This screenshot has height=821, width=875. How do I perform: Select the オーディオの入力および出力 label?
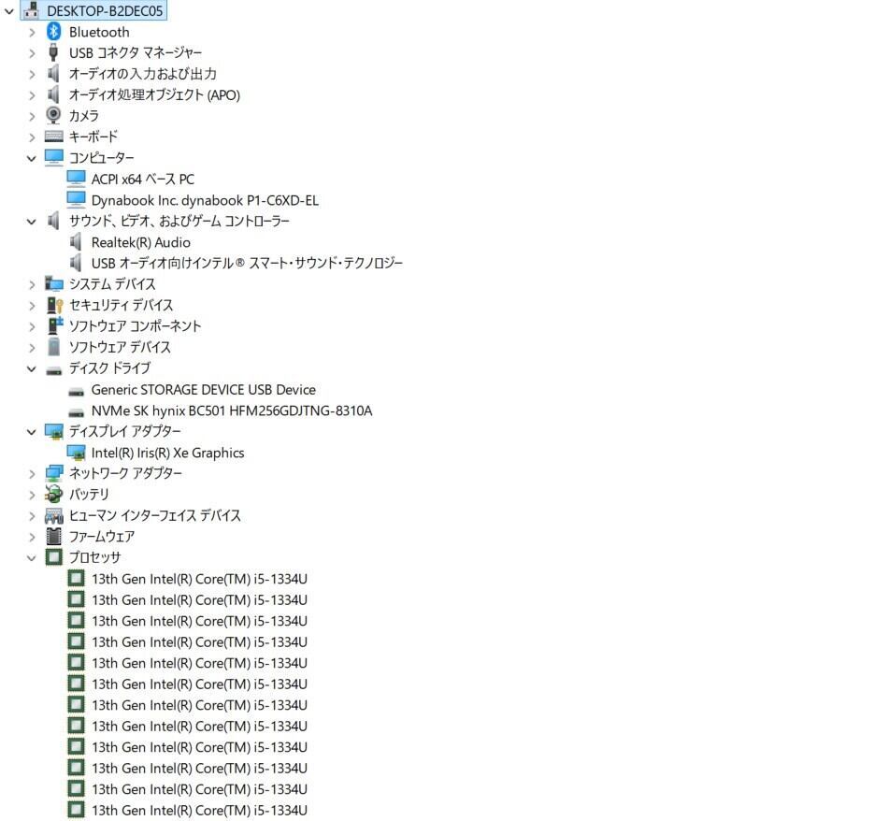[x=142, y=74]
